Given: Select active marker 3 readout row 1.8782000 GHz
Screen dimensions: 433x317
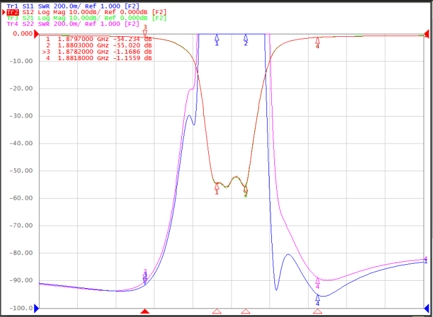Looking at the screenshot, I should click(x=97, y=52).
